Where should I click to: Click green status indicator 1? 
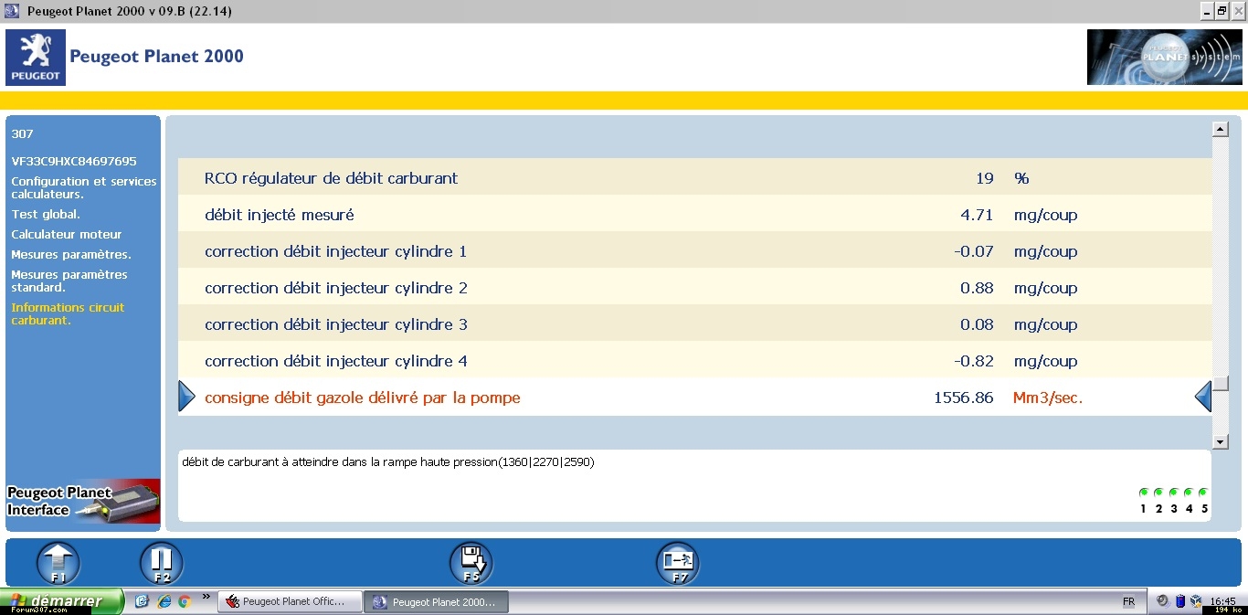[1143, 493]
